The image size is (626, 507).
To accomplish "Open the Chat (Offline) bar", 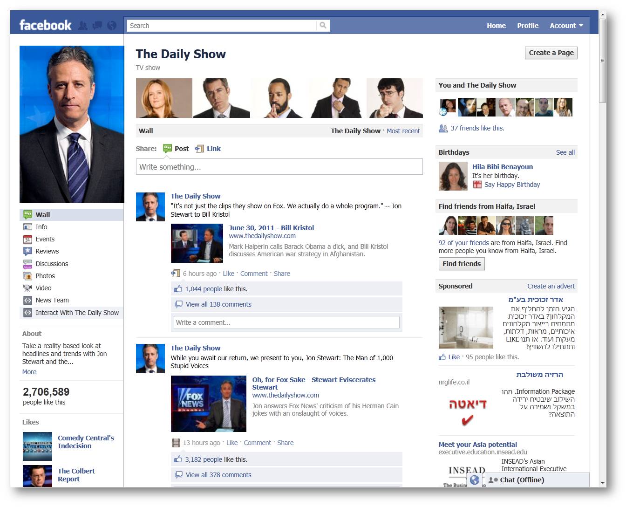I will (x=537, y=480).
